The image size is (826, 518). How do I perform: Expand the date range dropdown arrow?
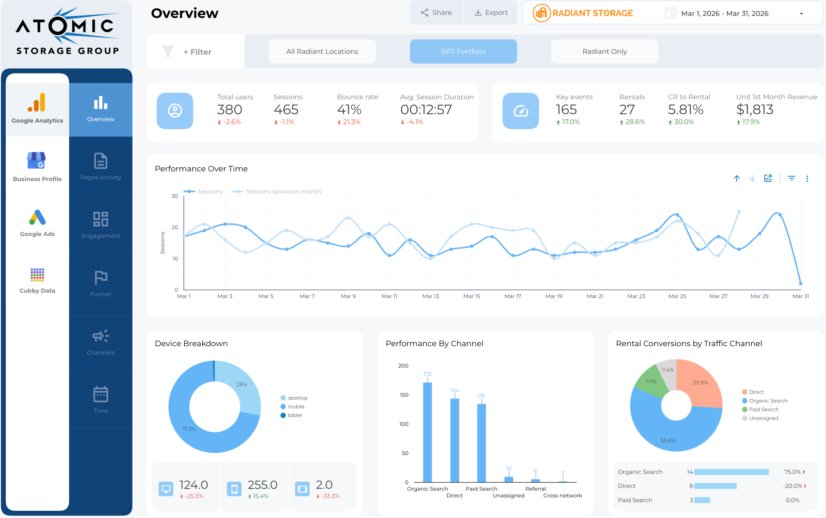(801, 14)
